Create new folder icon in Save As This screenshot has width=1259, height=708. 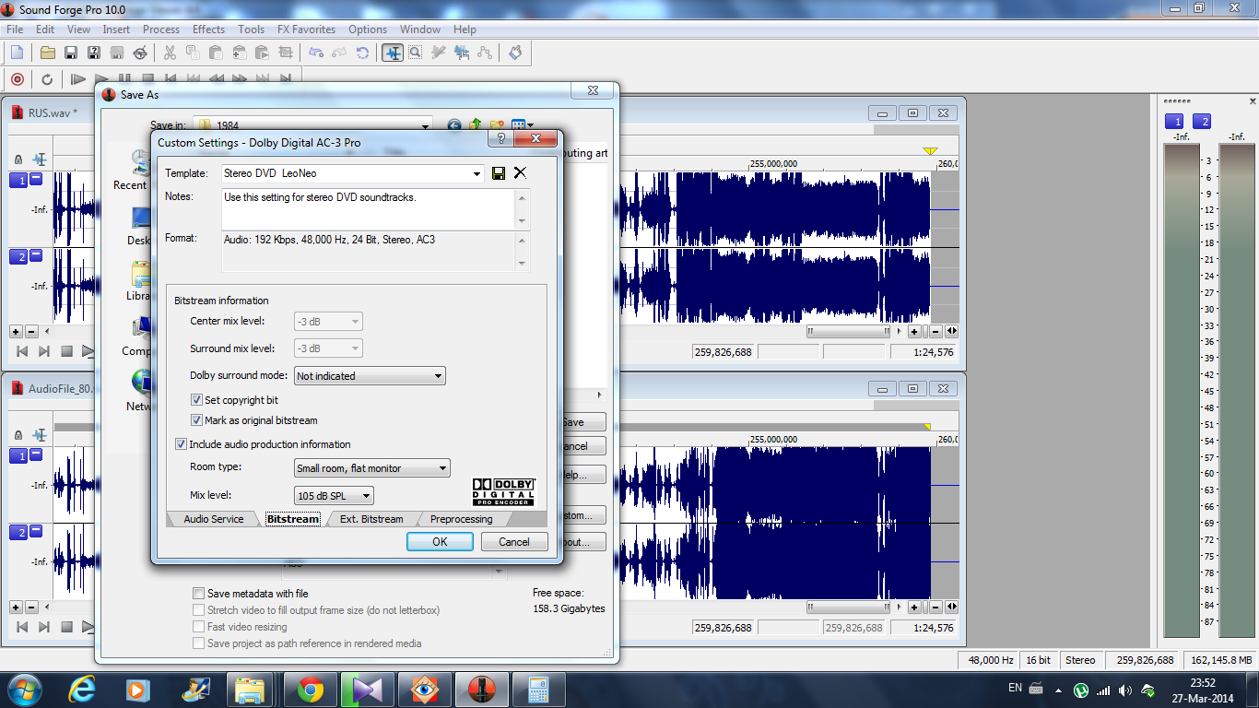pos(497,125)
